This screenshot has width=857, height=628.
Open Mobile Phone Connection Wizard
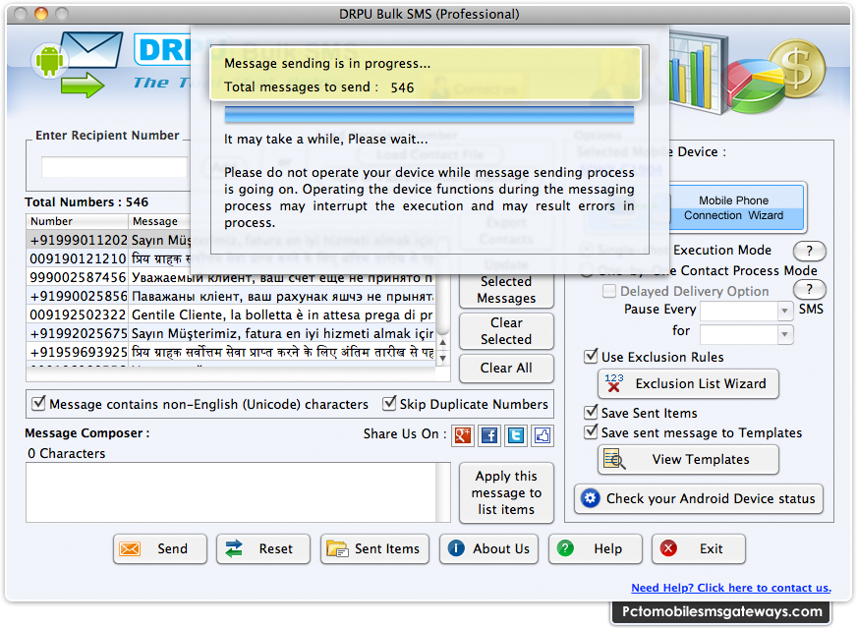(x=736, y=207)
